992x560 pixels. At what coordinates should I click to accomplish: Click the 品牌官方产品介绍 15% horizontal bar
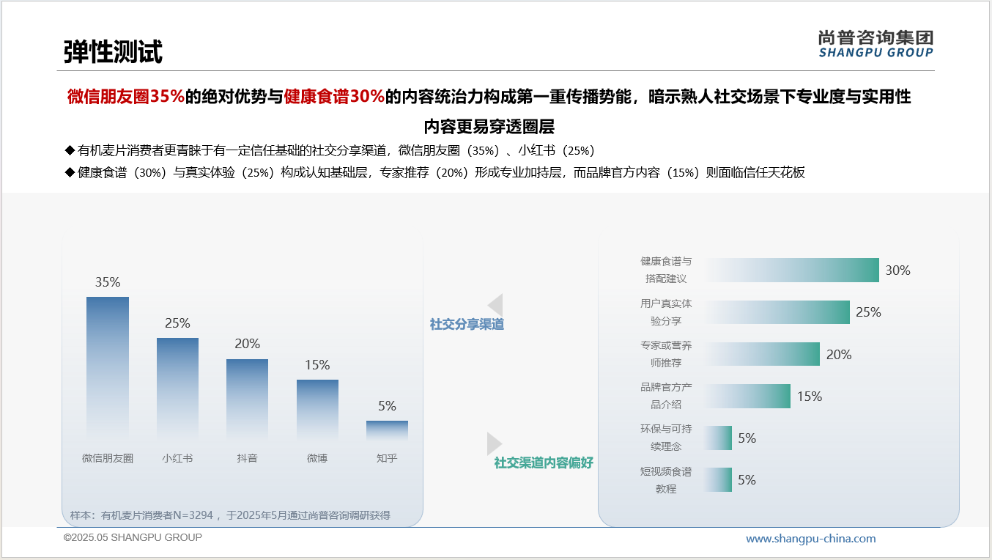pos(747,396)
